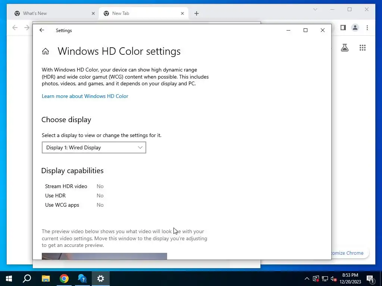Image resolution: width=382 pixels, height=286 pixels.
Task: Minimize the Settings window
Action: (x=288, y=30)
